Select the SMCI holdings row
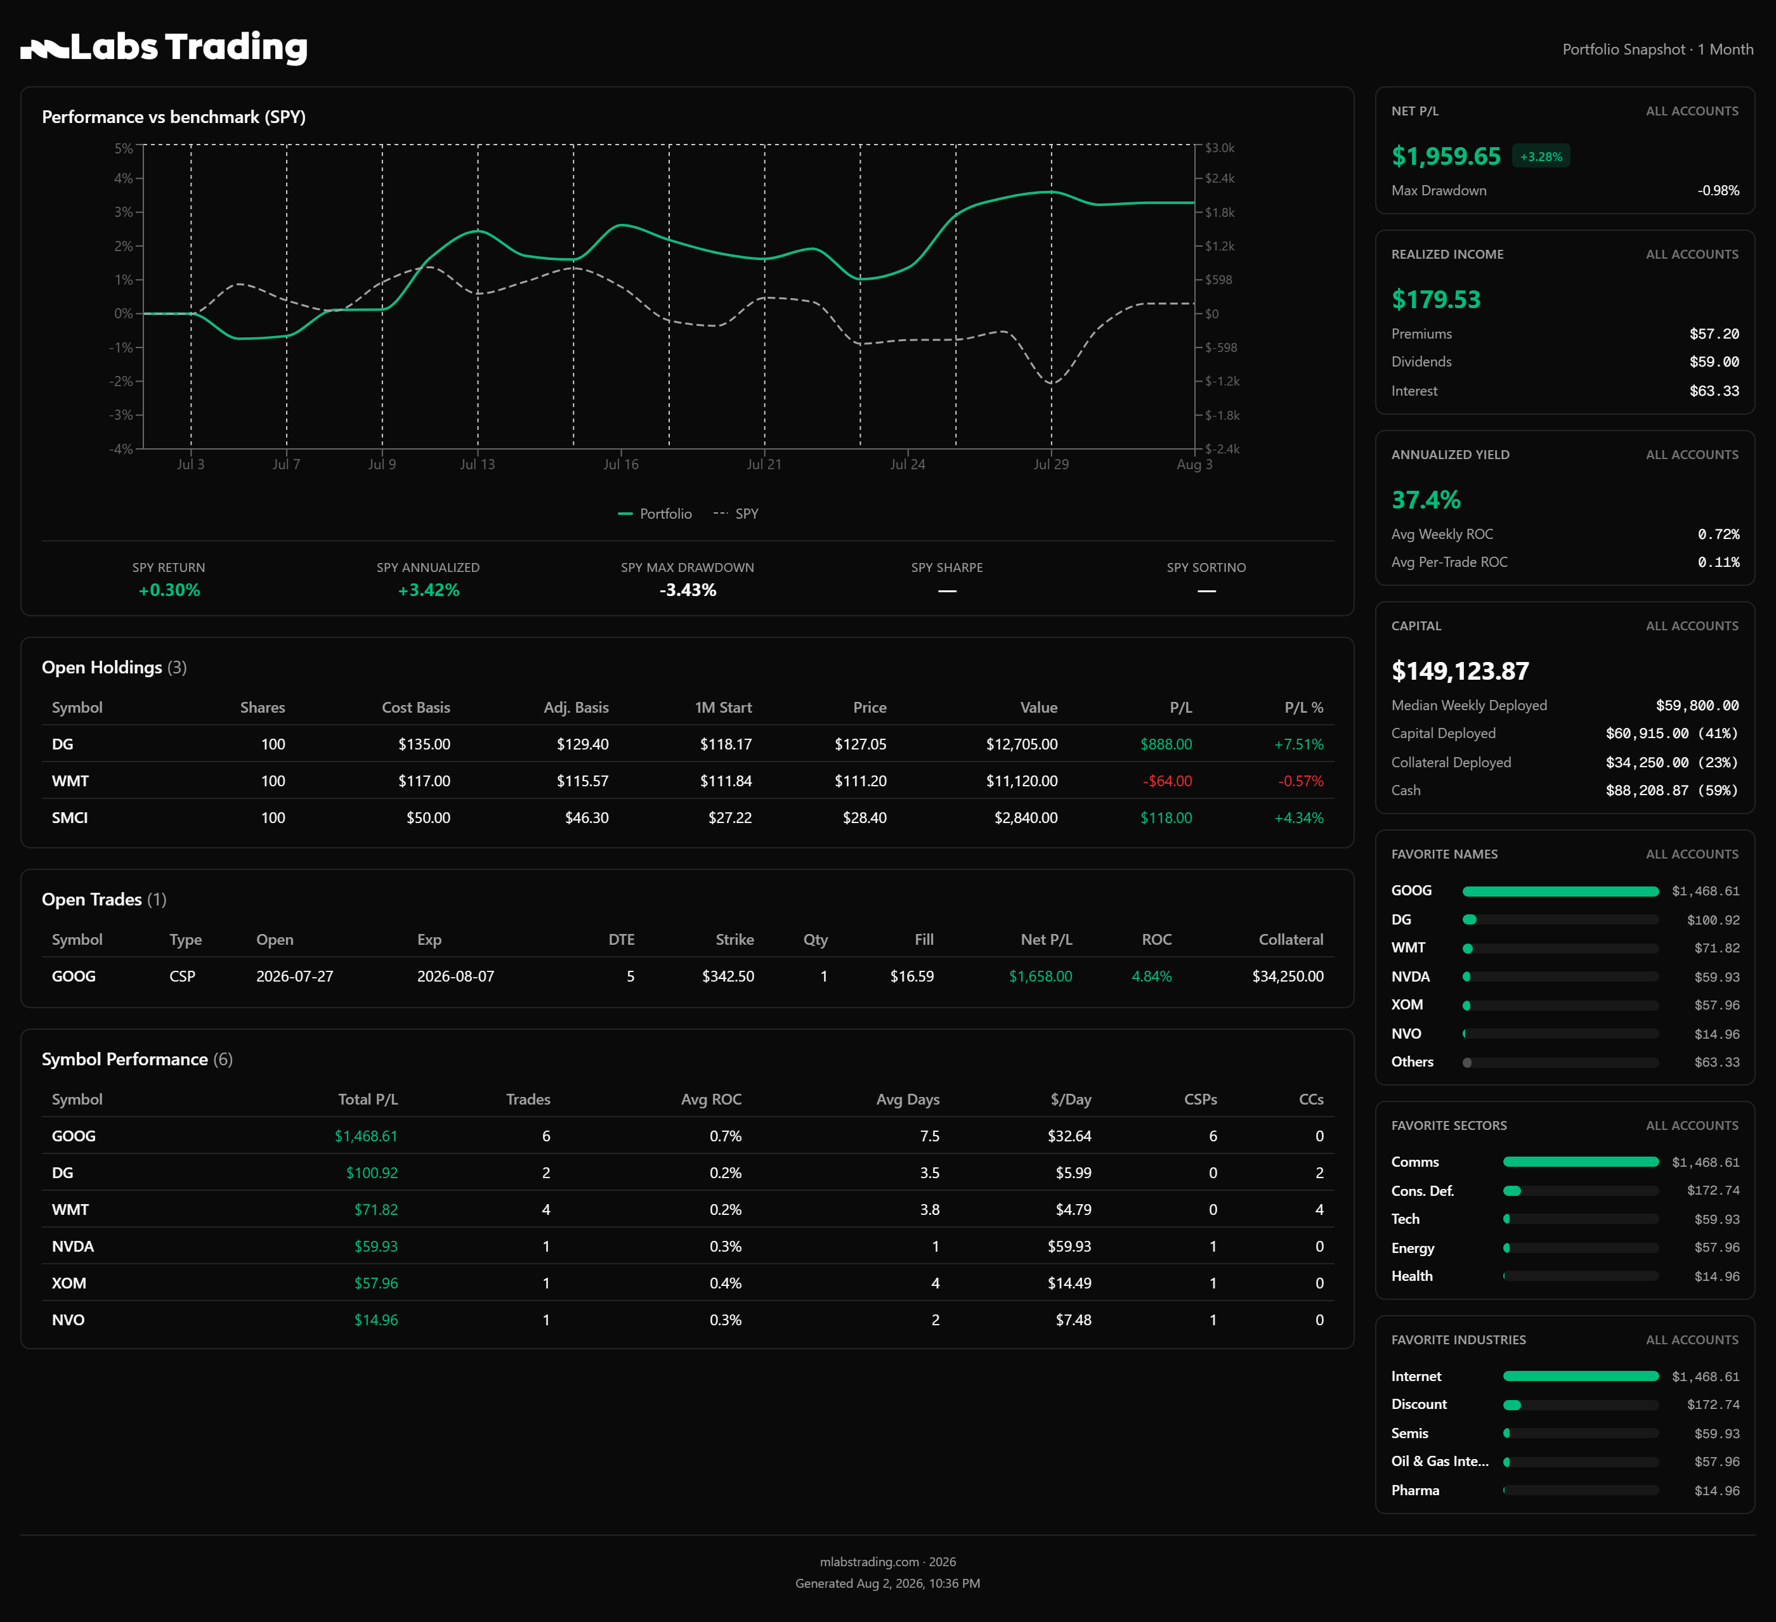Screen dimensions: 1776x1622 (x=687, y=818)
